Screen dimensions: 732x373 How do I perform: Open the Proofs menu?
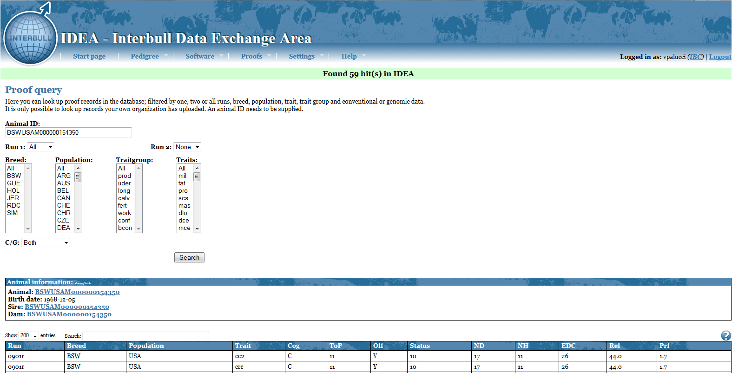(251, 56)
